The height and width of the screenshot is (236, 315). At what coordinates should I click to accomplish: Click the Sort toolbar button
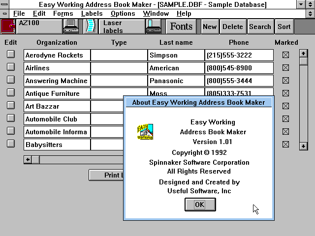[284, 27]
